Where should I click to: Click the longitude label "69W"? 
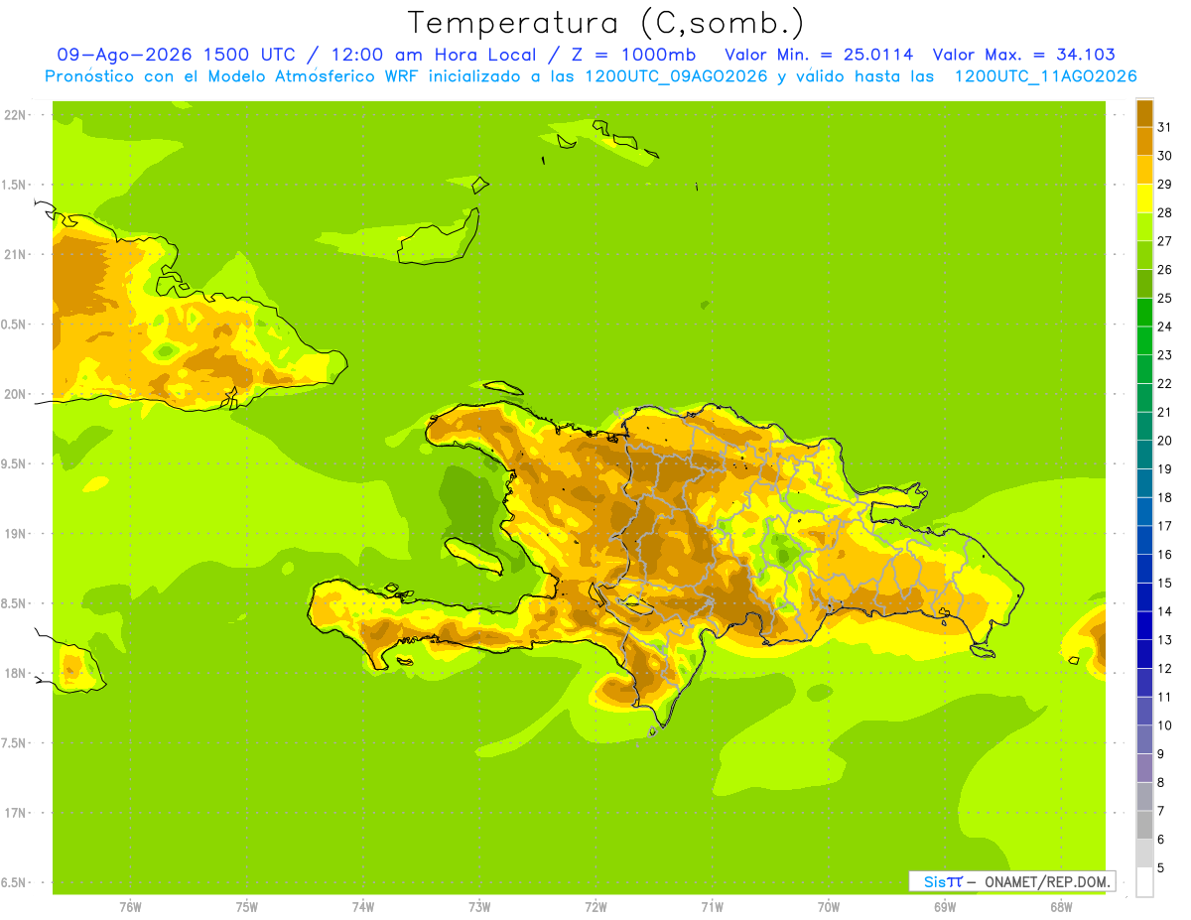pyautogui.click(x=945, y=906)
